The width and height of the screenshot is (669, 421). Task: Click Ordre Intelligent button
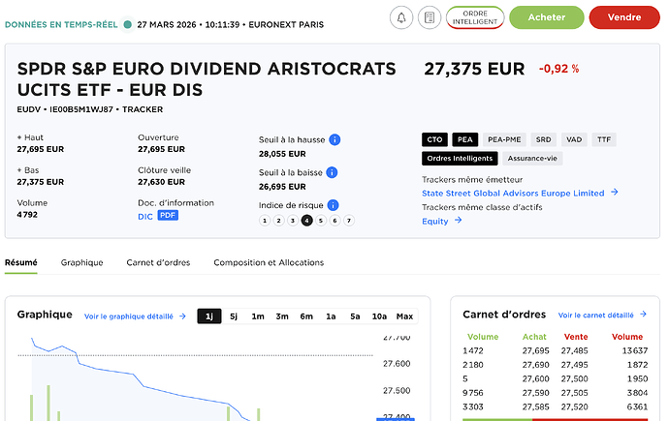point(475,17)
